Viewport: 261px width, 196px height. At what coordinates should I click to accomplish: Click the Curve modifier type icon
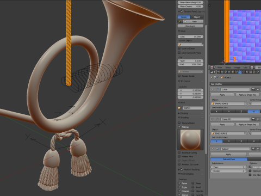[217, 89]
